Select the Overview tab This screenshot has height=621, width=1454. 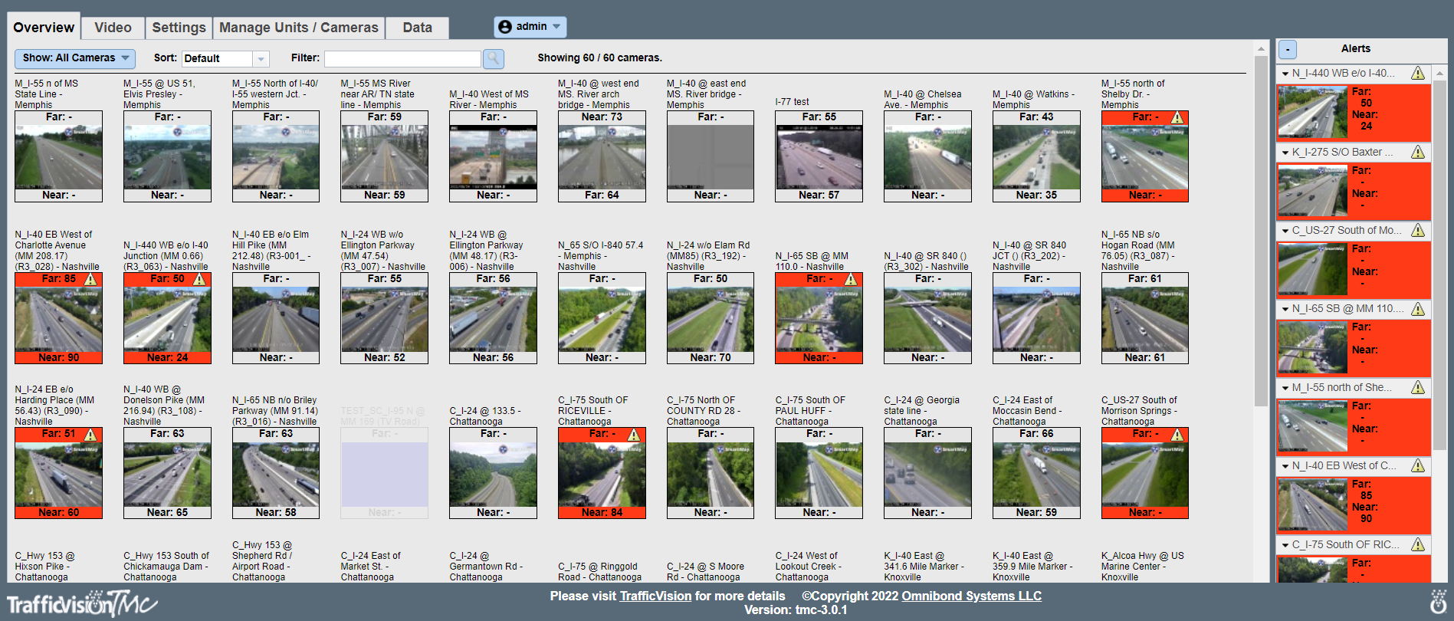pos(44,28)
